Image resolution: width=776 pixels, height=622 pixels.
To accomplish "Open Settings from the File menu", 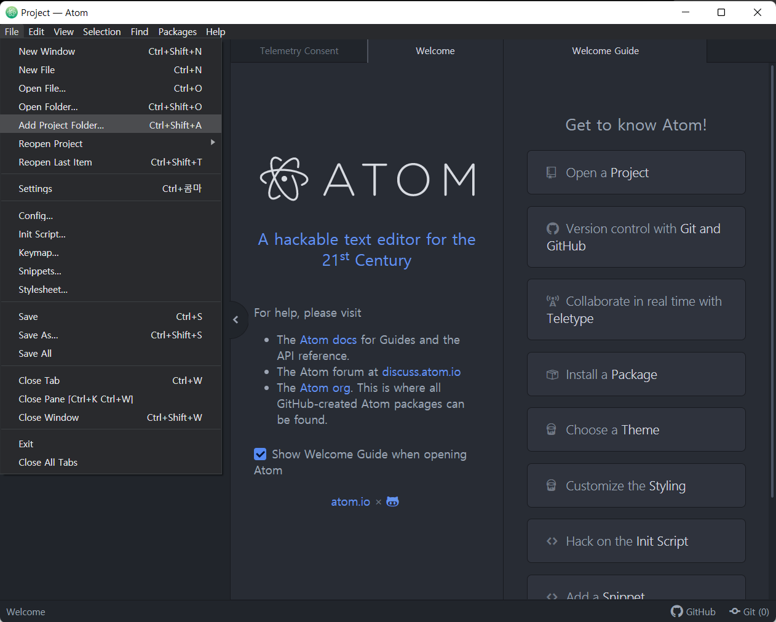I will coord(111,189).
